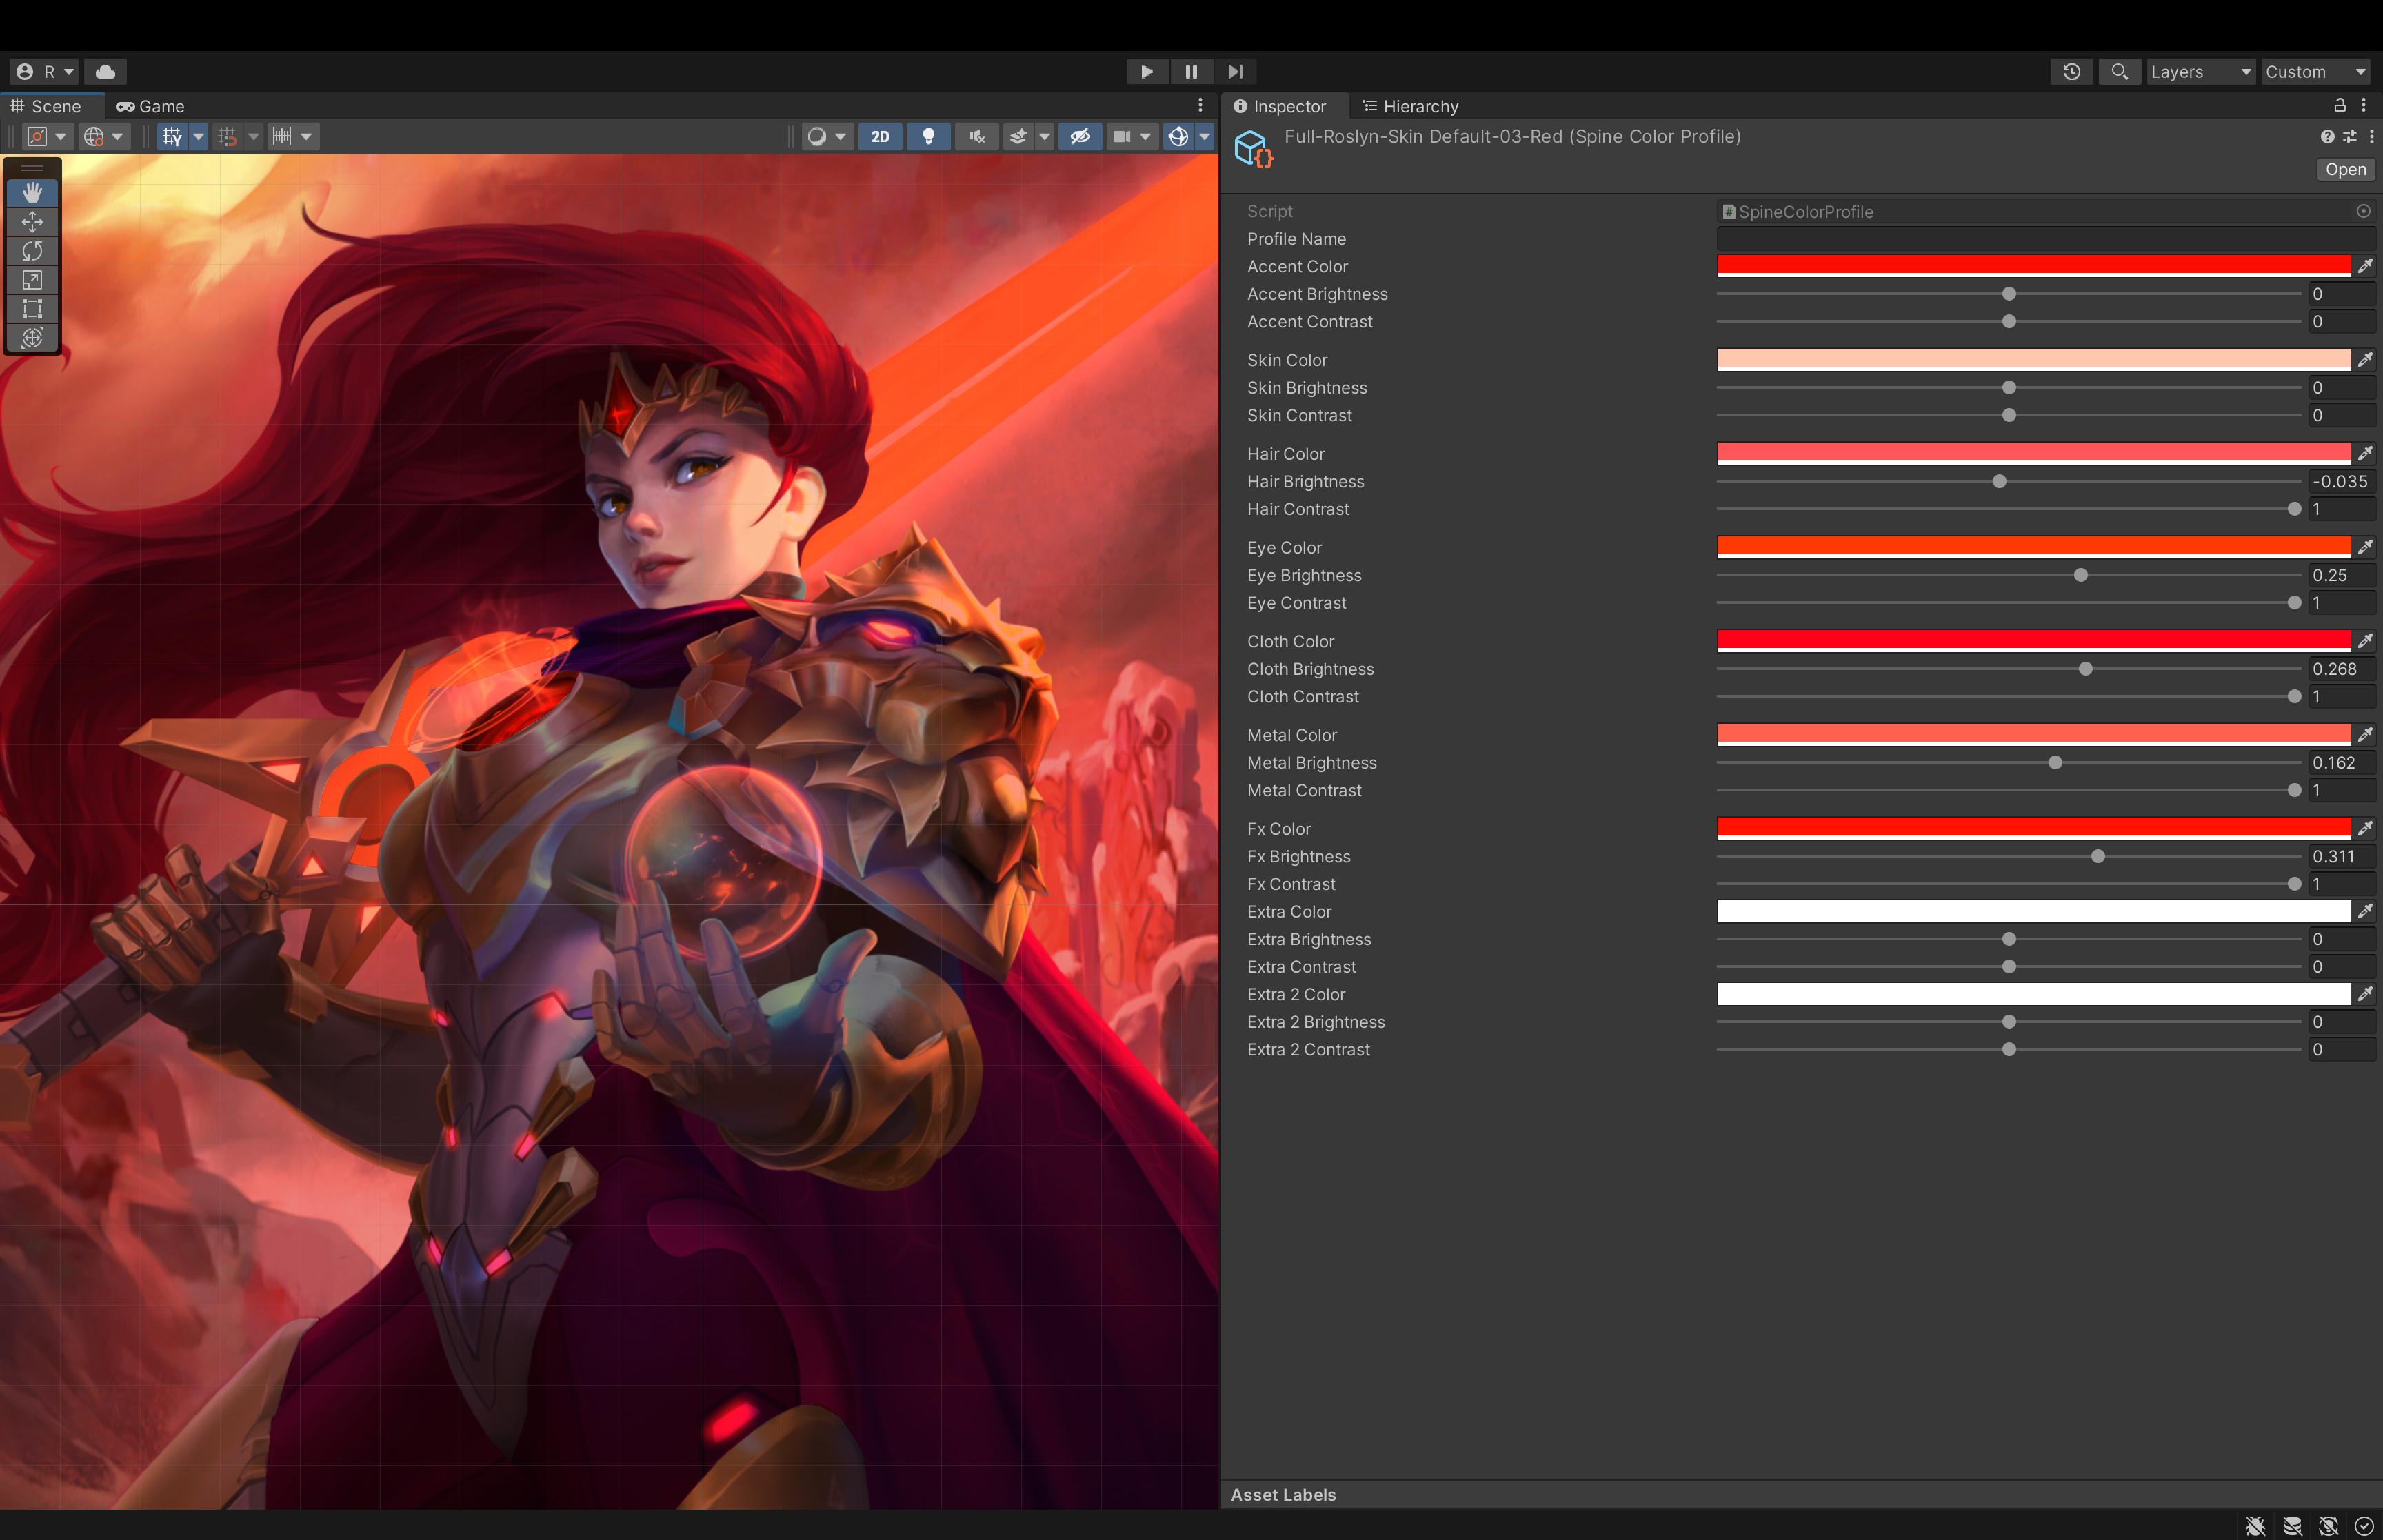This screenshot has height=1540, width=2383.
Task: Click the Open button in Inspector
Action: point(2345,170)
